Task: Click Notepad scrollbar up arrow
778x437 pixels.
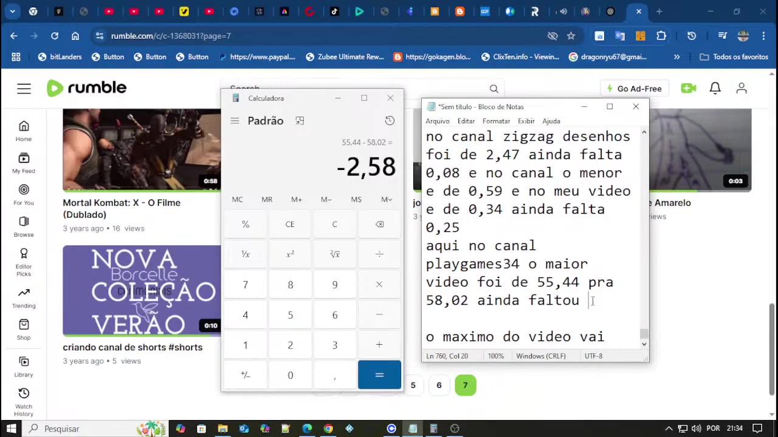Action: (x=644, y=132)
